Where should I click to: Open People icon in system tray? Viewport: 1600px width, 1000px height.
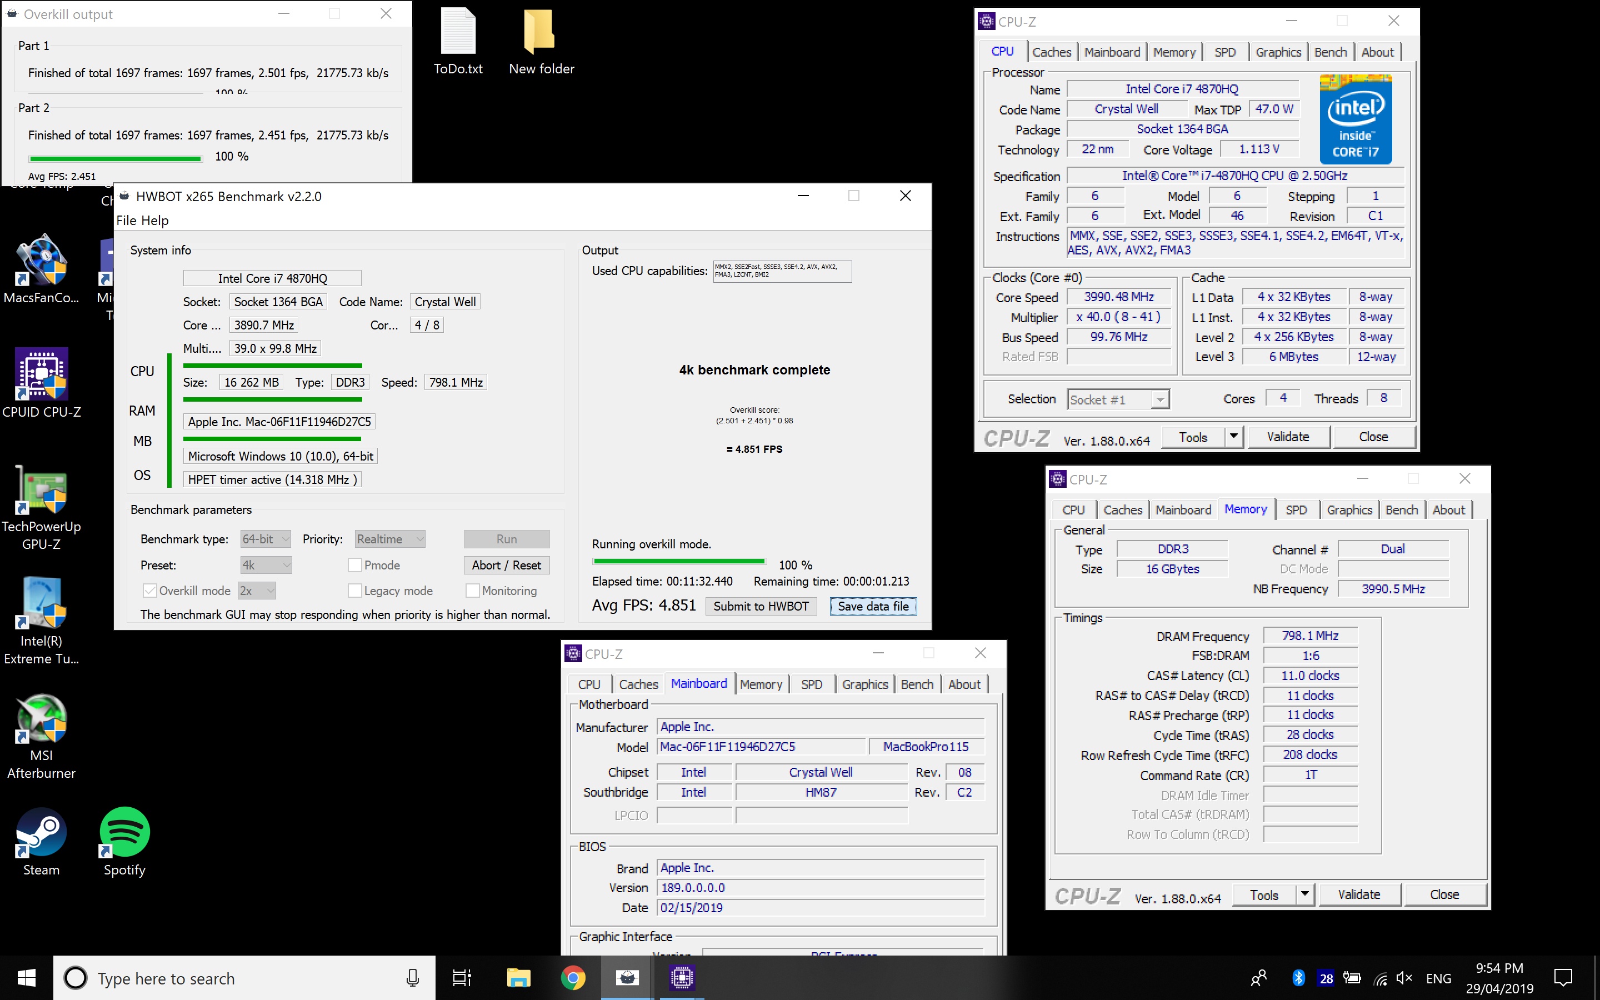point(1259,978)
